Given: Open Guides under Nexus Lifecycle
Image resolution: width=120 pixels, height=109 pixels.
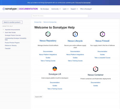Looking at the screenshot, I should pyautogui.click(x=75, y=58).
